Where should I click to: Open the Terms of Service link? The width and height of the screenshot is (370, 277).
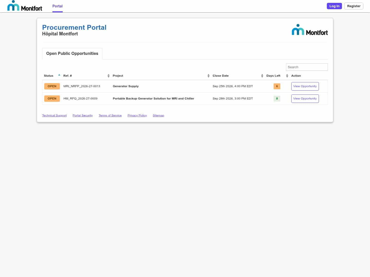click(x=110, y=115)
